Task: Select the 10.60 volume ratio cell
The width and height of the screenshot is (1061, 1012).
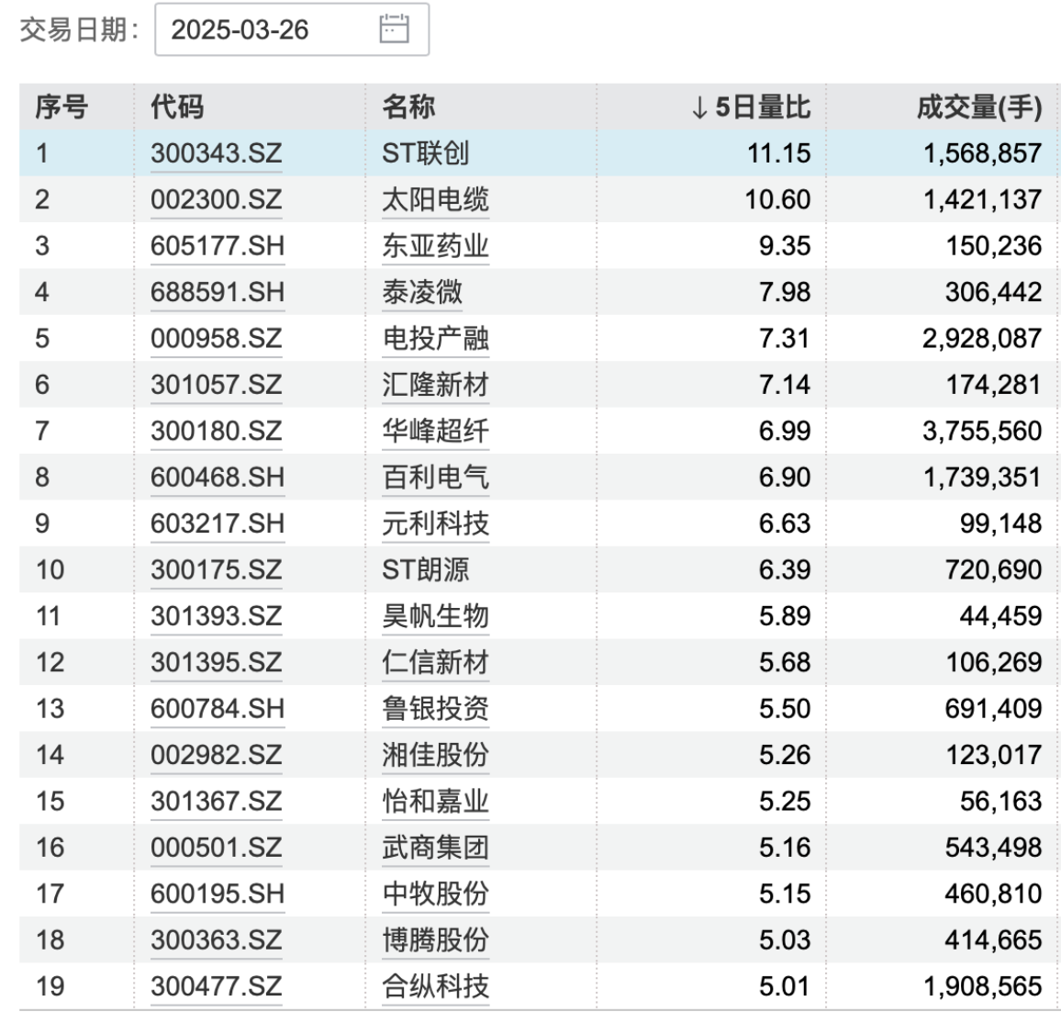Action: [x=777, y=199]
